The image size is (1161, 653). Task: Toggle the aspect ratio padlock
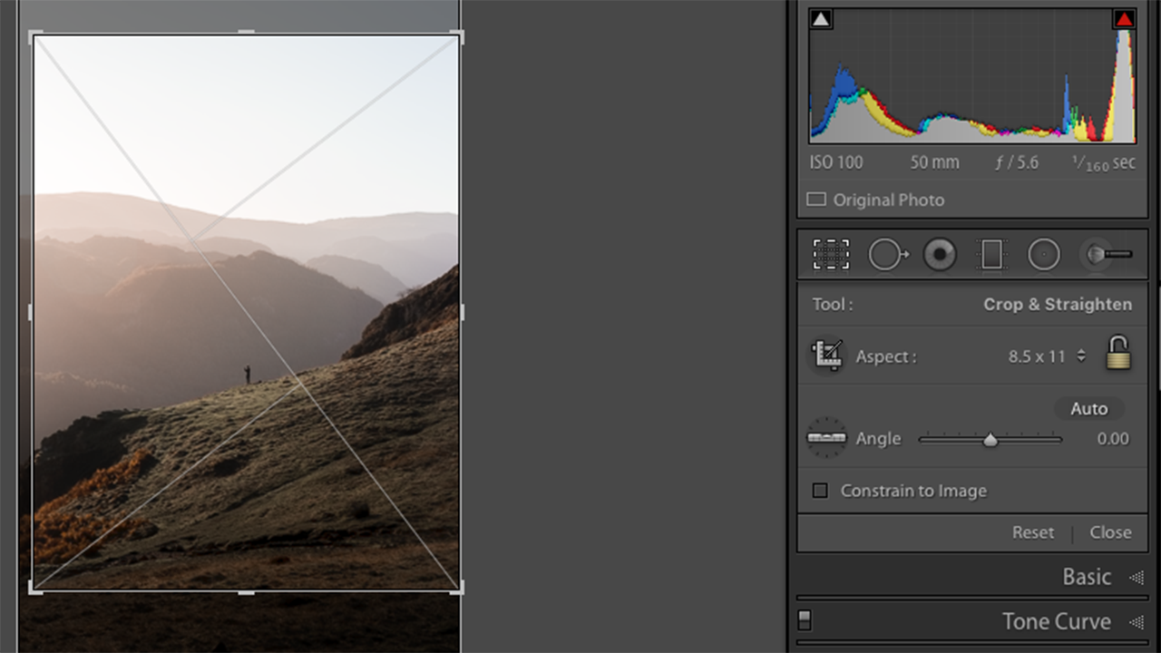1118,353
